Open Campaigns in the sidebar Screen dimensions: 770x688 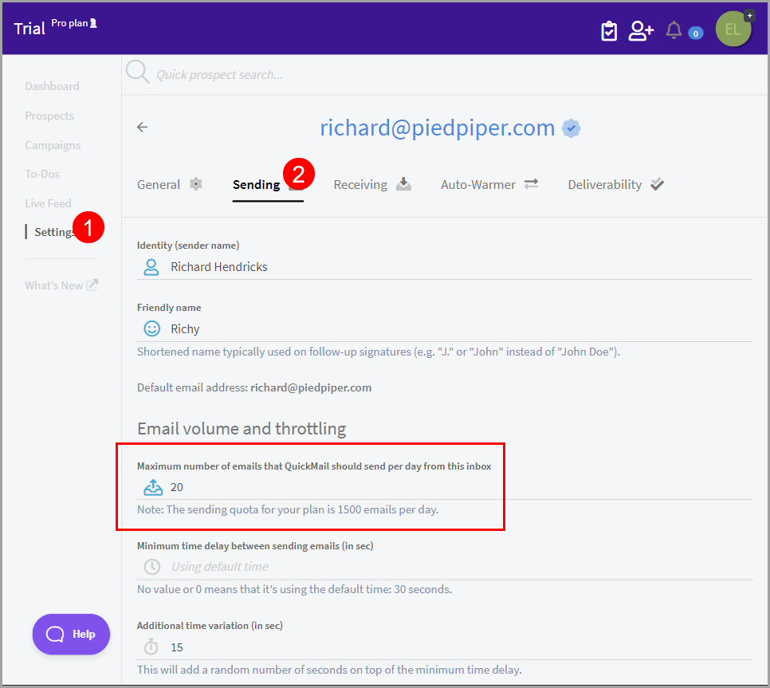[53, 145]
